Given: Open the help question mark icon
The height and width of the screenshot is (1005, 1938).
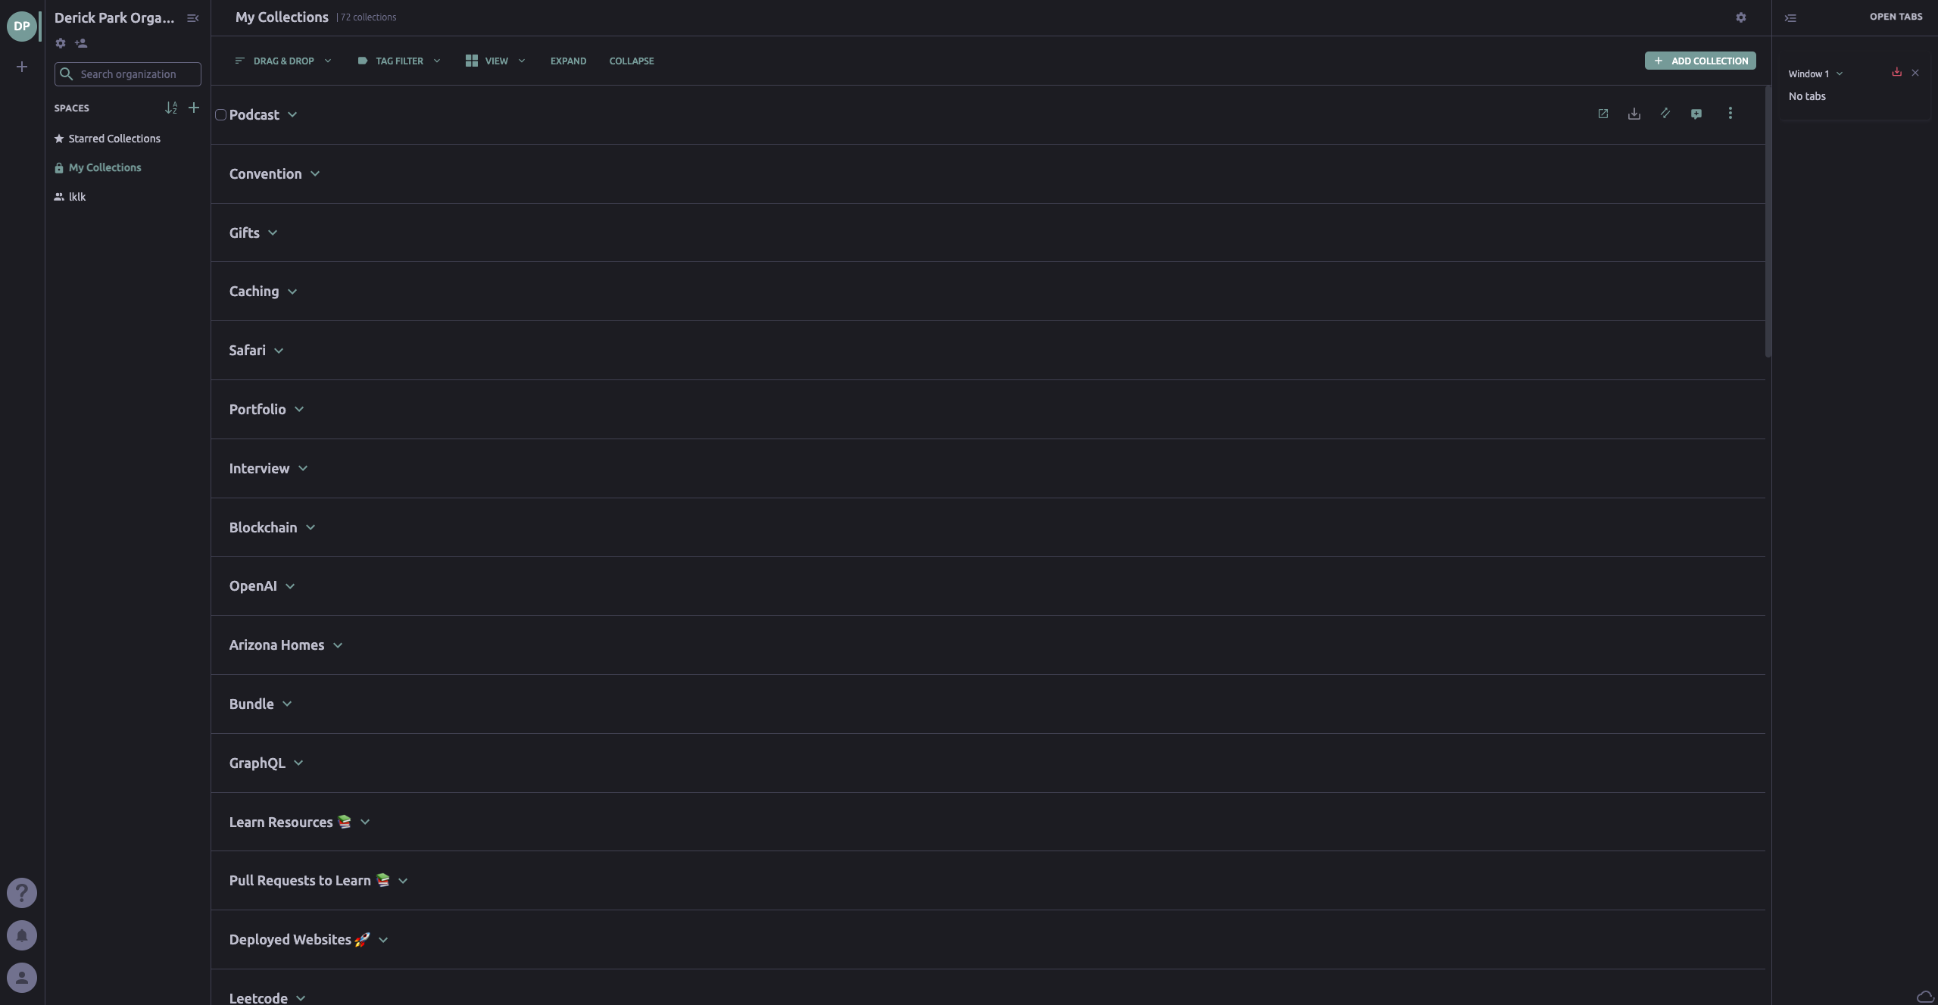Looking at the screenshot, I should pyautogui.click(x=22, y=893).
